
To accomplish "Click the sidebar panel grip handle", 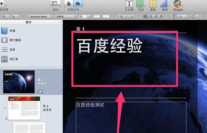I will [60, 22].
